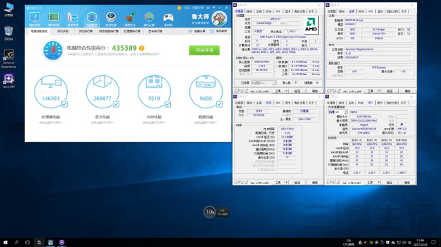Open This PC desktop icon
The width and height of the screenshot is (441, 247).
(x=8, y=9)
